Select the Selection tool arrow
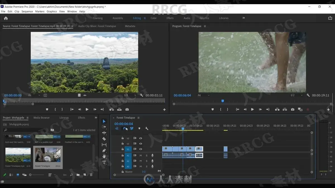The width and height of the screenshot is (335, 188). (x=104, y=121)
